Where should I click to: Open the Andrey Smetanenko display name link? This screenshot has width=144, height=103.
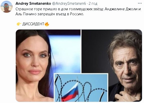tap(33, 3)
